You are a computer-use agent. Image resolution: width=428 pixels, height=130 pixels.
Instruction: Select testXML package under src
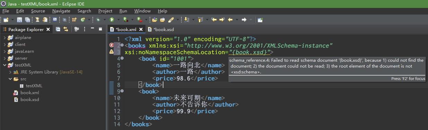31,86
